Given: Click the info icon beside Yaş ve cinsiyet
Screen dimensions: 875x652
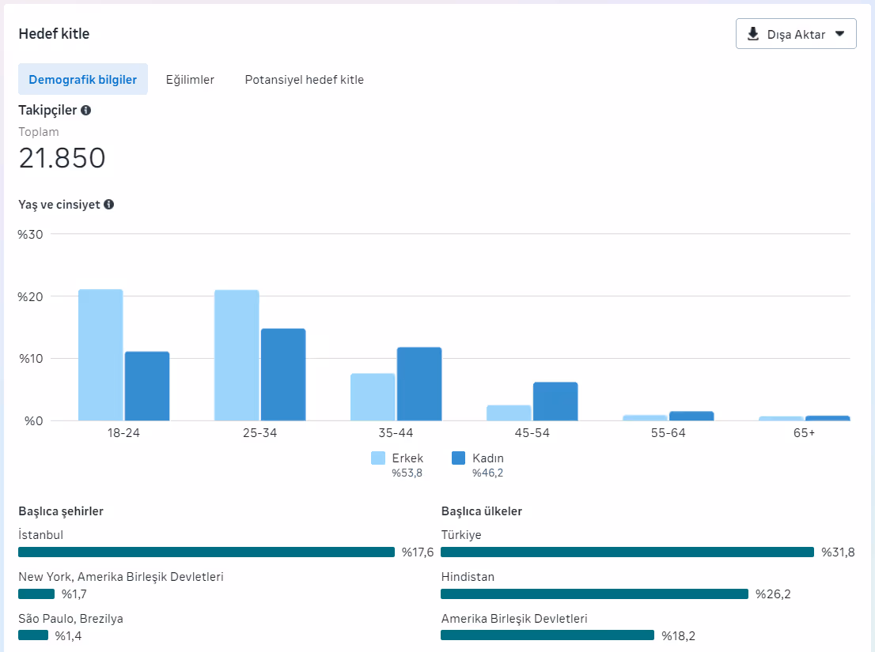Looking at the screenshot, I should click(109, 205).
